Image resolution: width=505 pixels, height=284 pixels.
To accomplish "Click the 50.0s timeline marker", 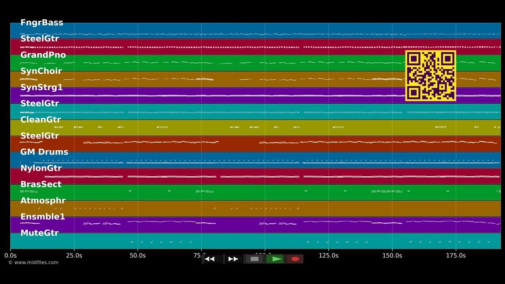I will 138,256.
